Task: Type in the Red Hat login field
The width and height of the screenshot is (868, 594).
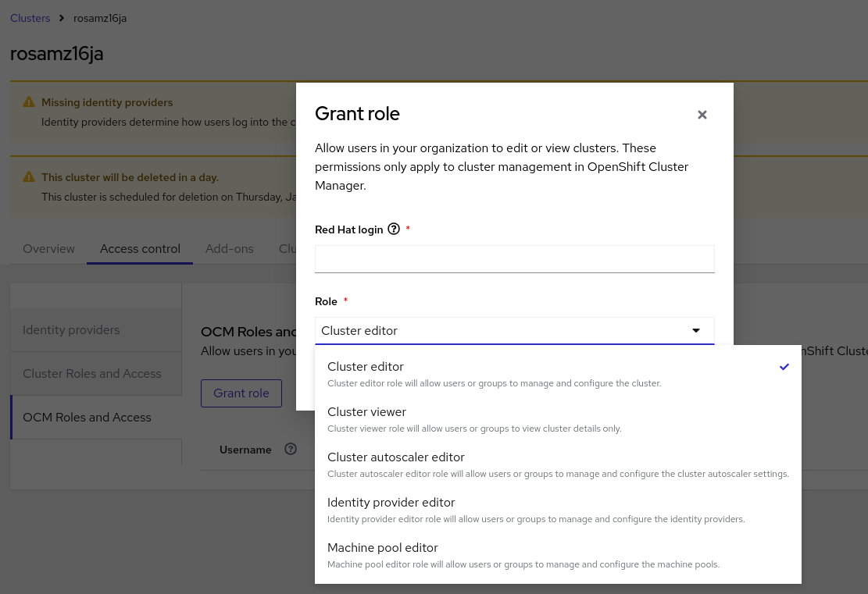Action: tap(514, 259)
